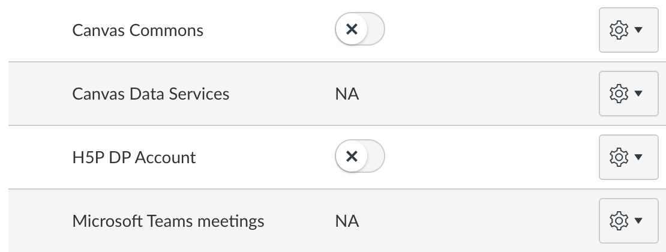Click the Microsoft Teams meetings label
This screenshot has height=252, width=666.
168,221
